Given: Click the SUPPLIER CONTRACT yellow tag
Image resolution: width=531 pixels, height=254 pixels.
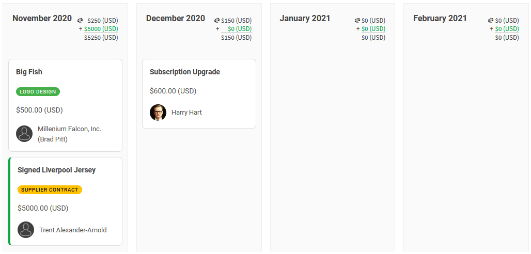Looking at the screenshot, I should [x=50, y=189].
